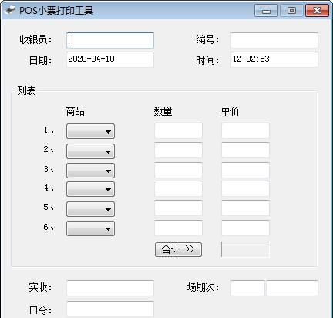Viewport: 333px width, 318px height.
Task: Click the 时间 label
Action: click(x=207, y=60)
